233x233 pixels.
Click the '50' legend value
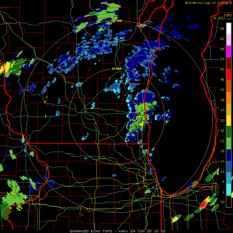222,69
